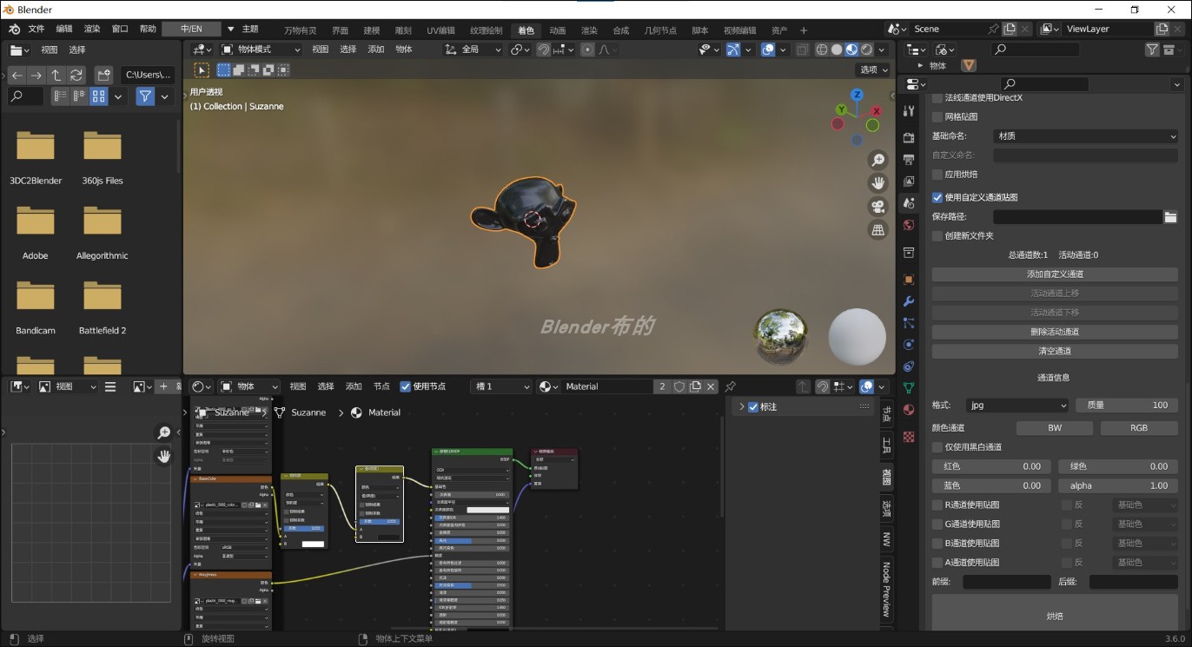Enable 应用烘焙 checkbox
Image resolution: width=1192 pixels, height=647 pixels.
coord(937,175)
